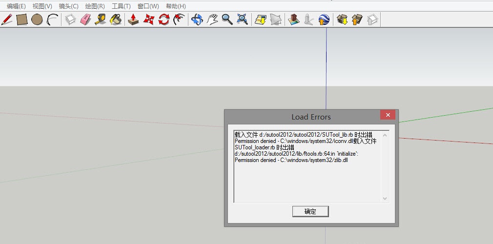Select the Rectangle drawing tool

[22, 20]
